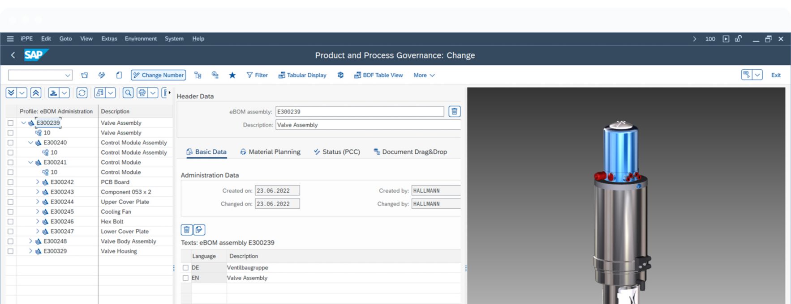Screen dimensions: 791x304
Task: Click the Change Number button
Action: (158, 75)
